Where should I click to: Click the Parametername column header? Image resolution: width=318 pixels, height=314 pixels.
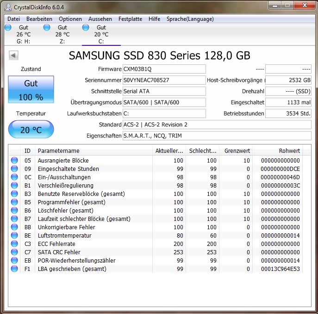(94, 151)
